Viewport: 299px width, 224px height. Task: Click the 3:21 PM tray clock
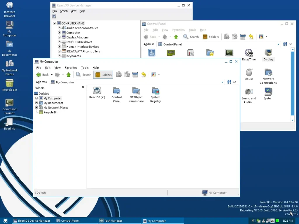tap(288, 220)
